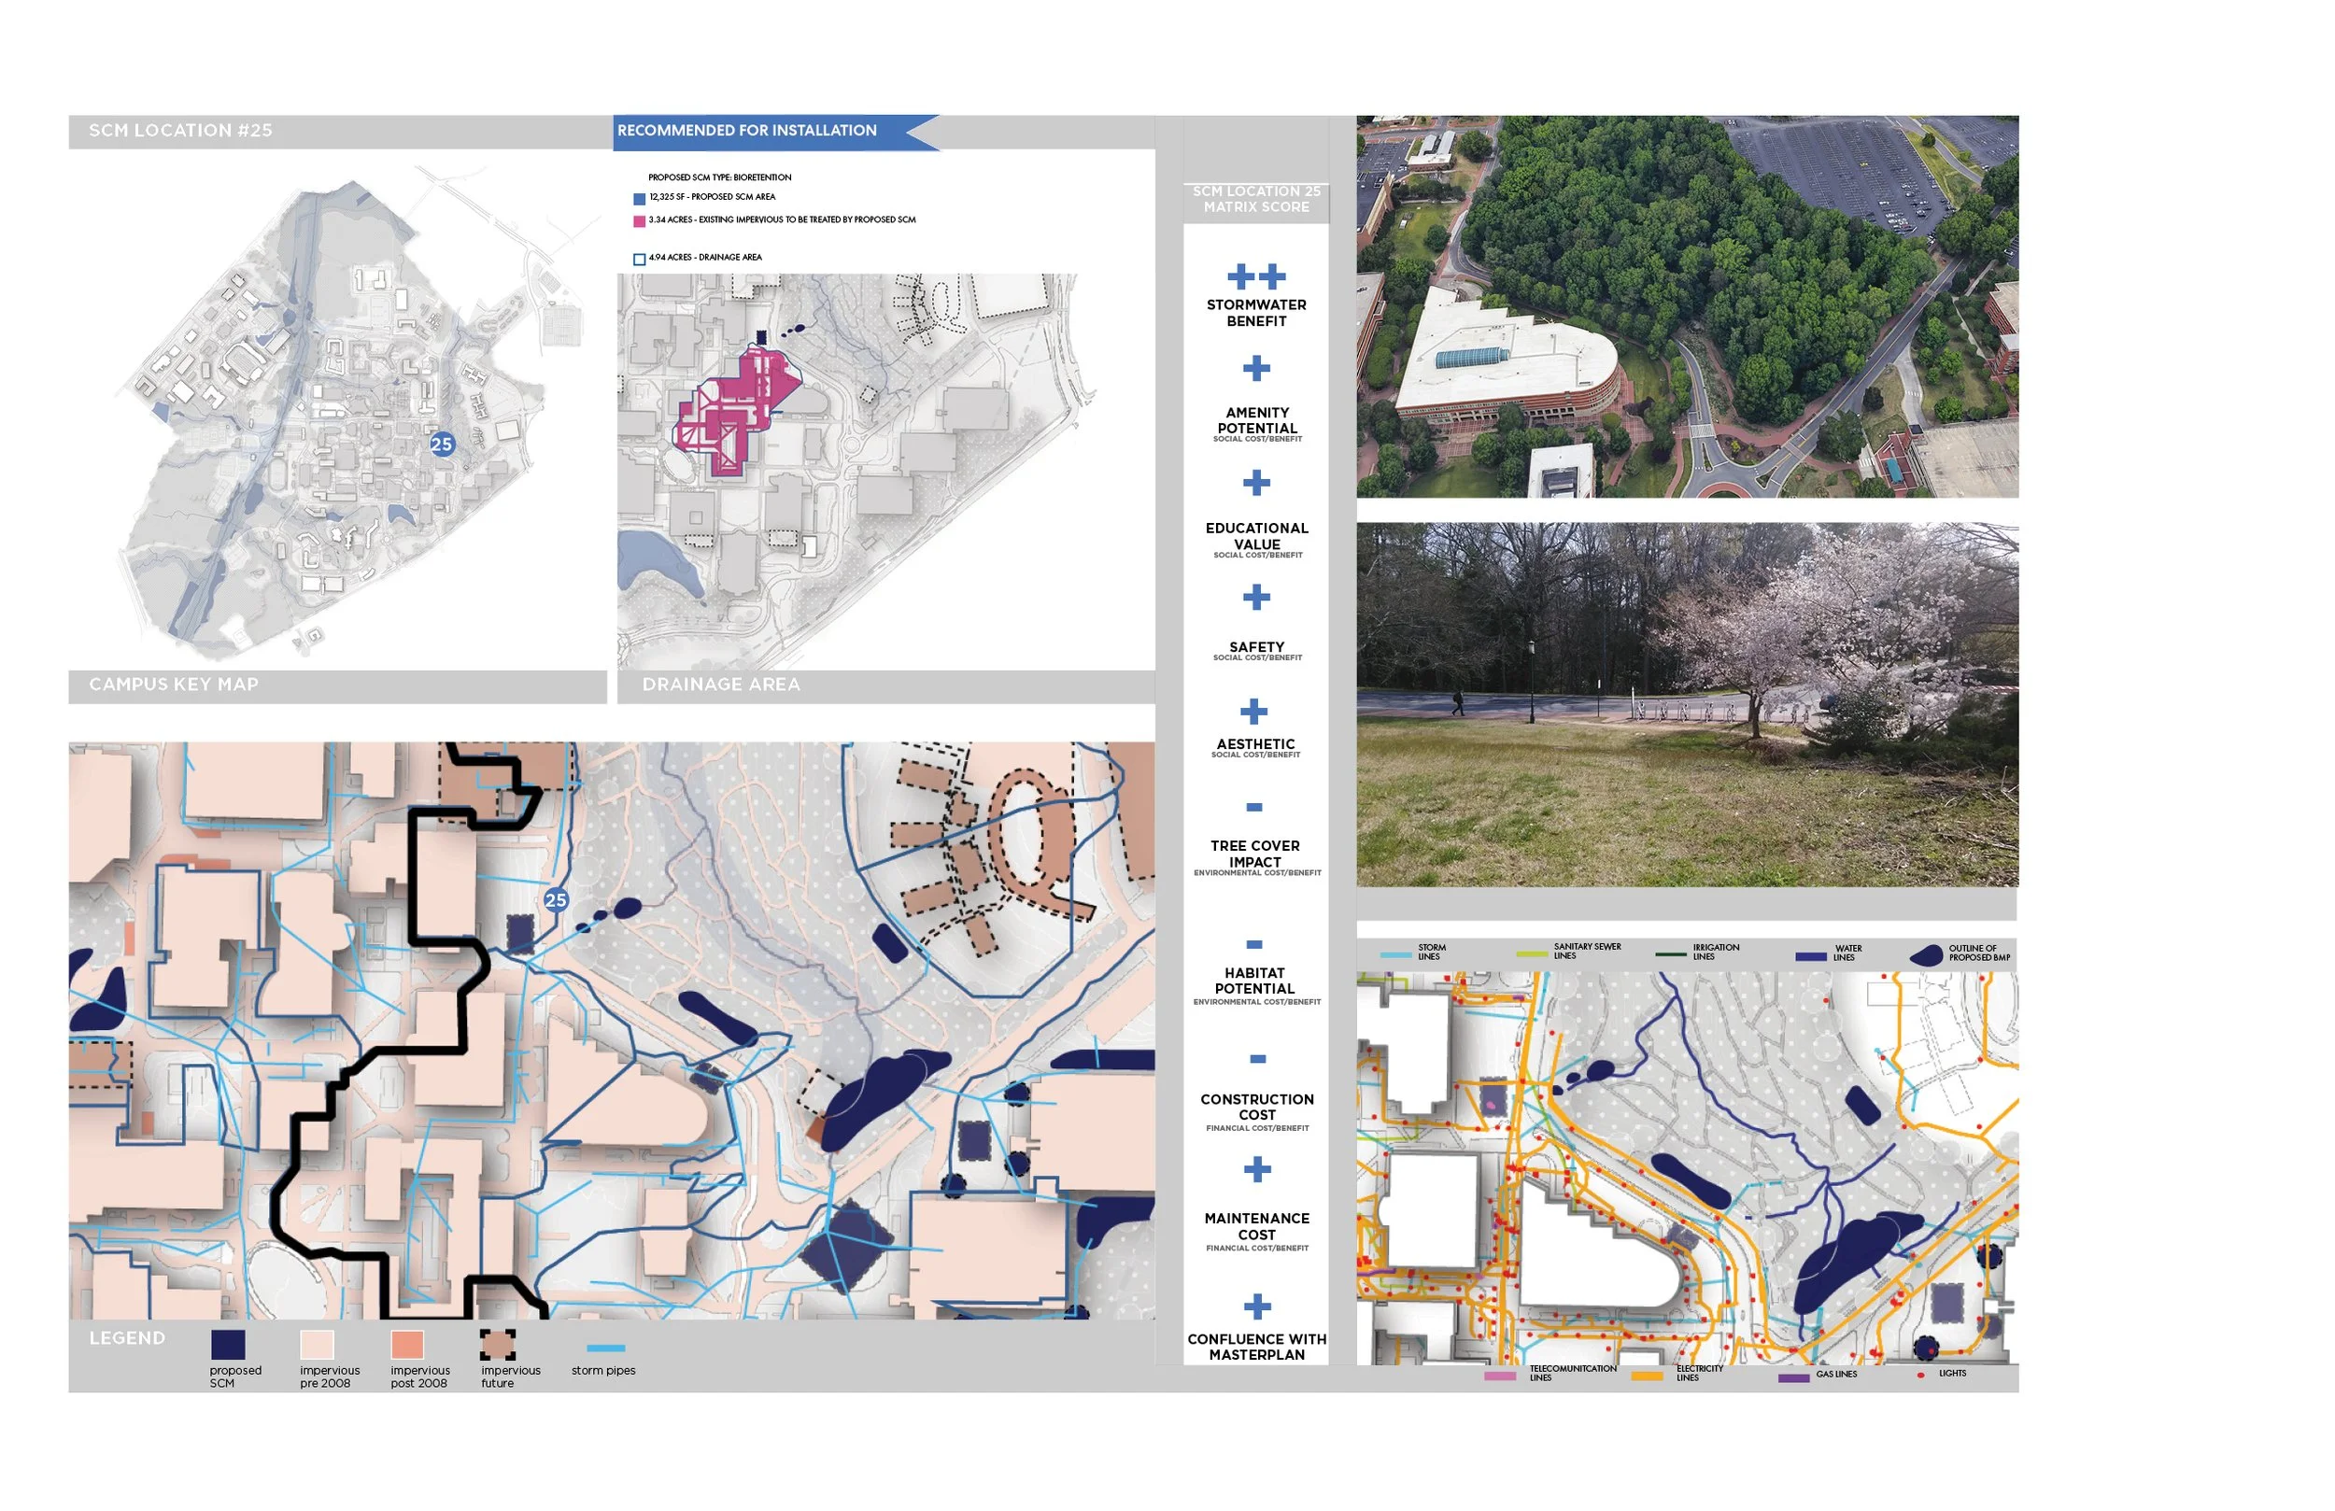Click the Campus Key Map caption bar

[x=175, y=685]
